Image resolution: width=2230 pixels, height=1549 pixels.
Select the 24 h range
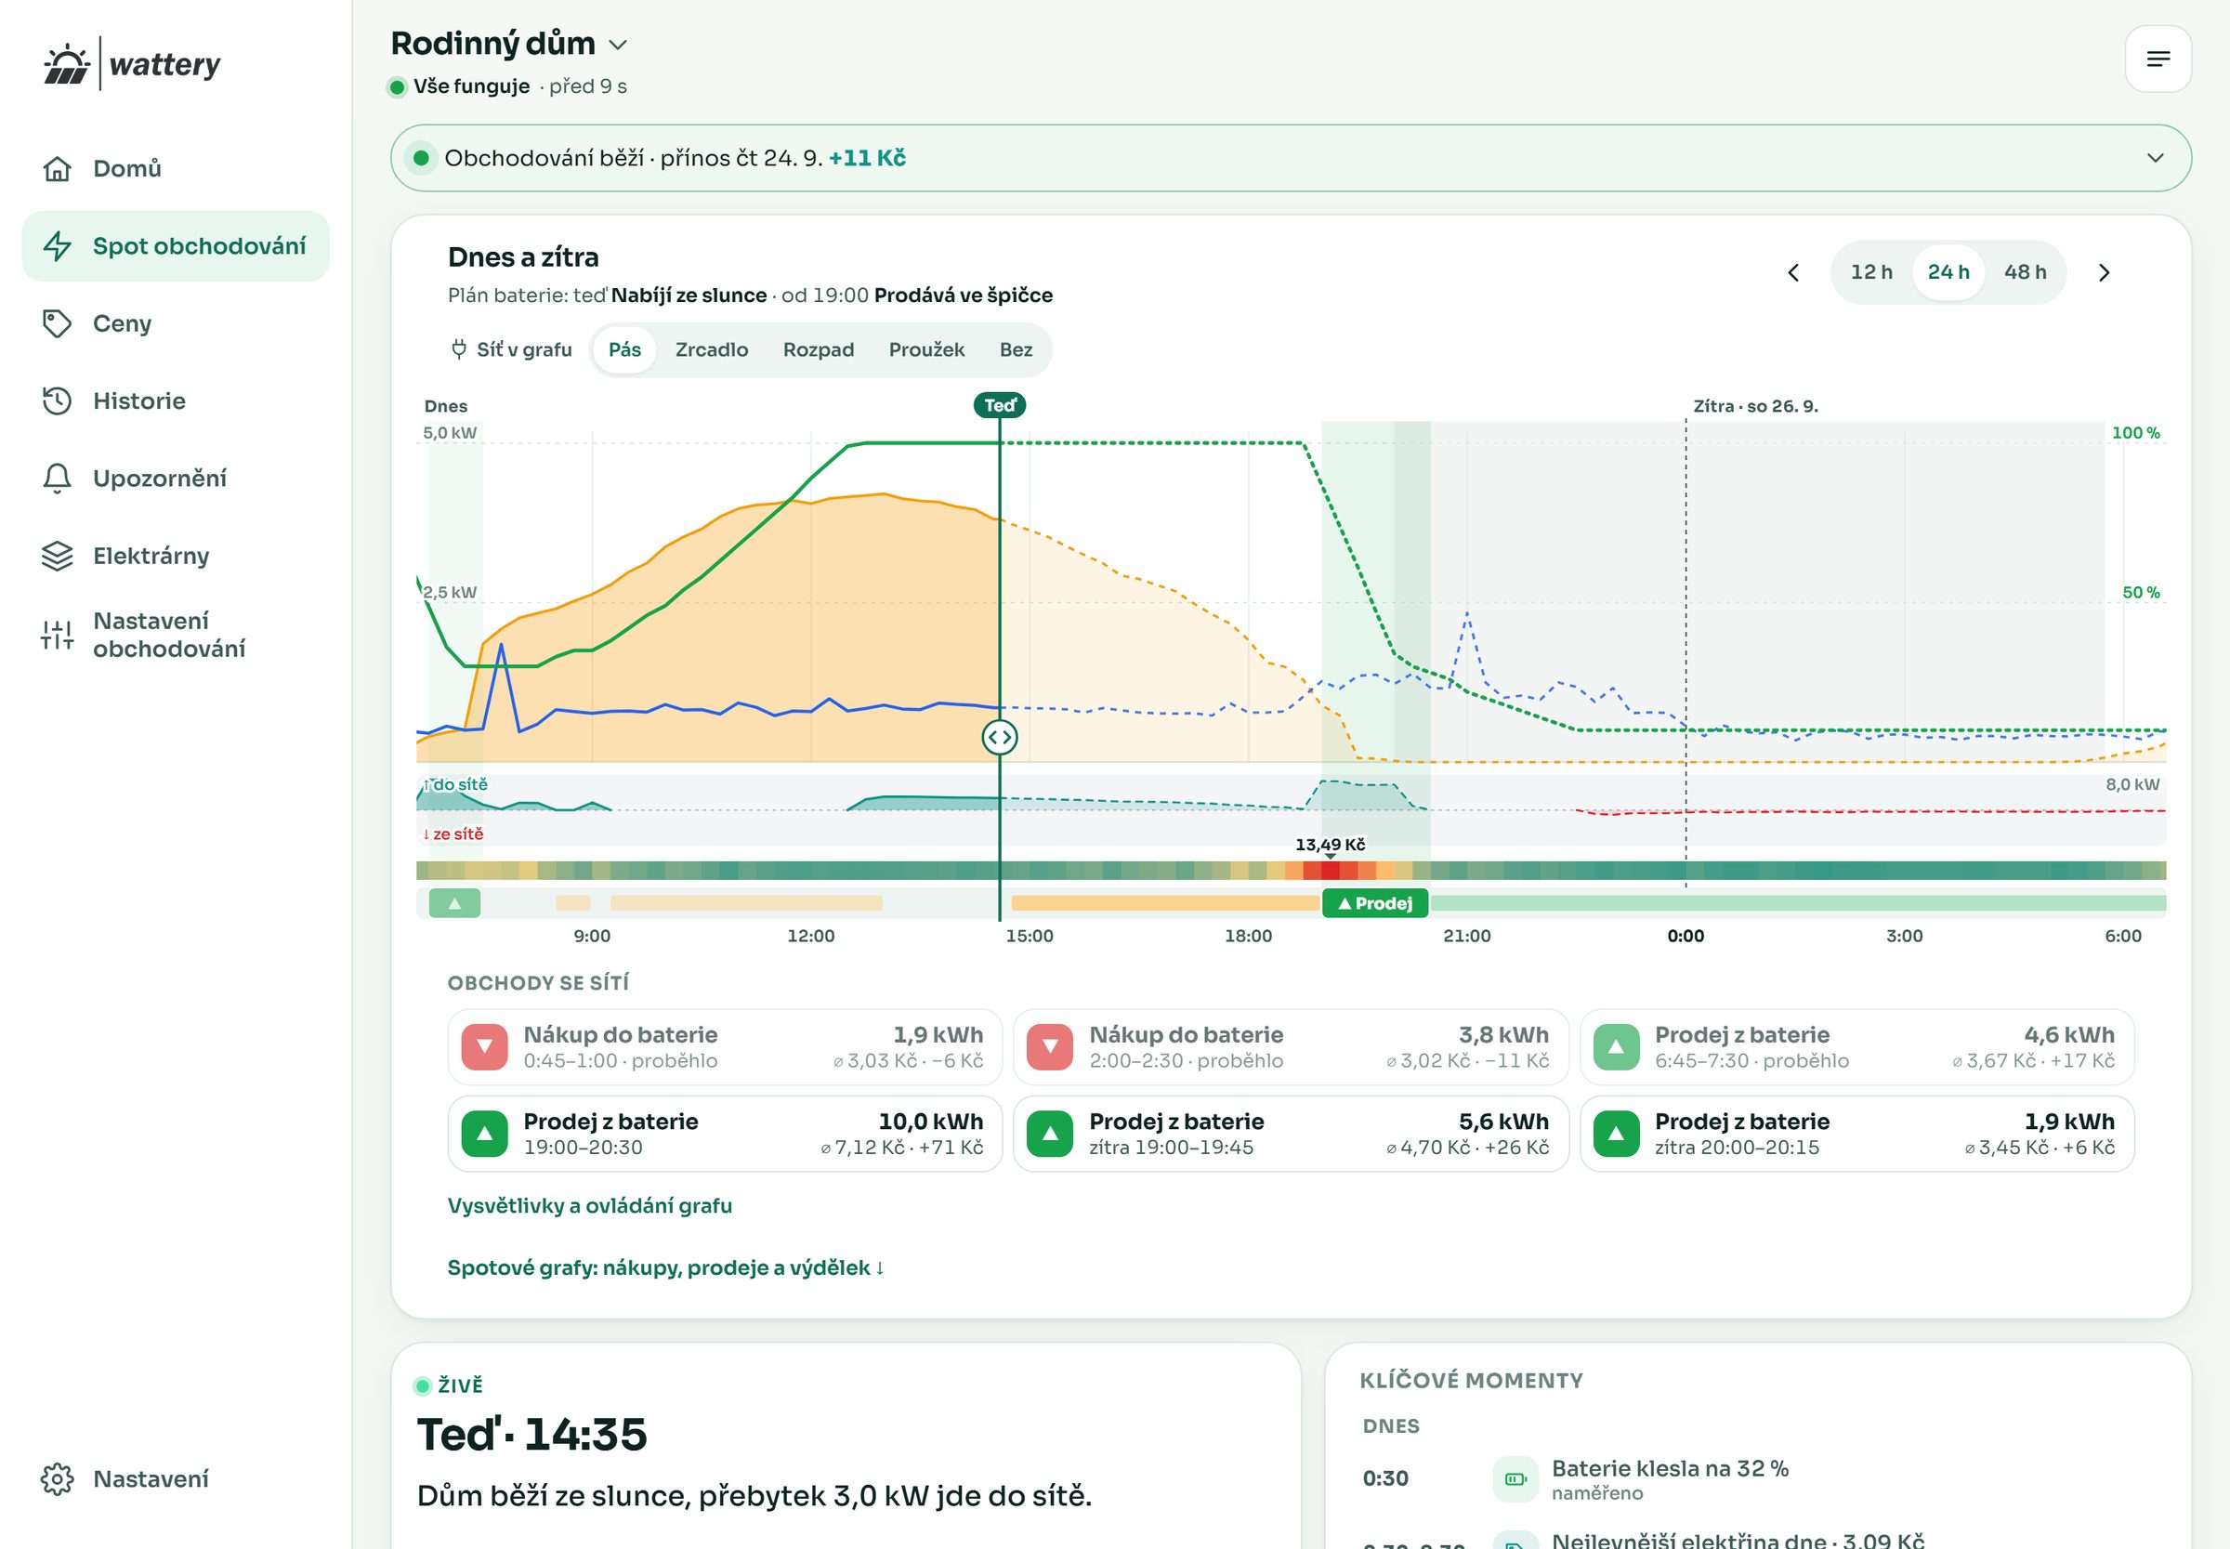[1948, 273]
